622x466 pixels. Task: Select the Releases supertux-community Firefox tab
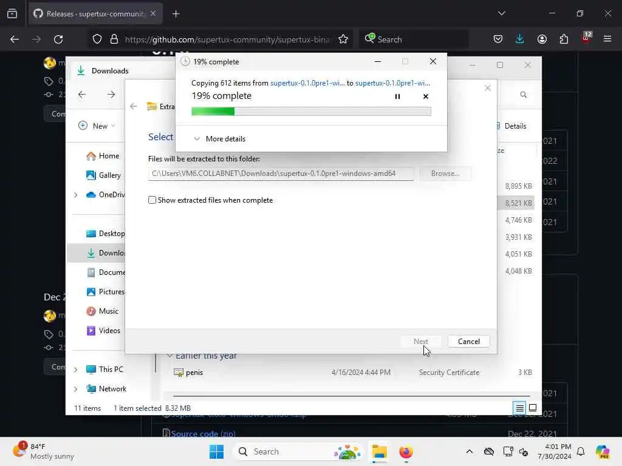(95, 14)
